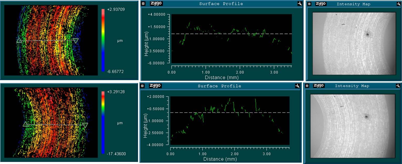Open the window menu box of upper Intensity Map
The width and height of the screenshot is (402, 164).
tap(309, 4)
